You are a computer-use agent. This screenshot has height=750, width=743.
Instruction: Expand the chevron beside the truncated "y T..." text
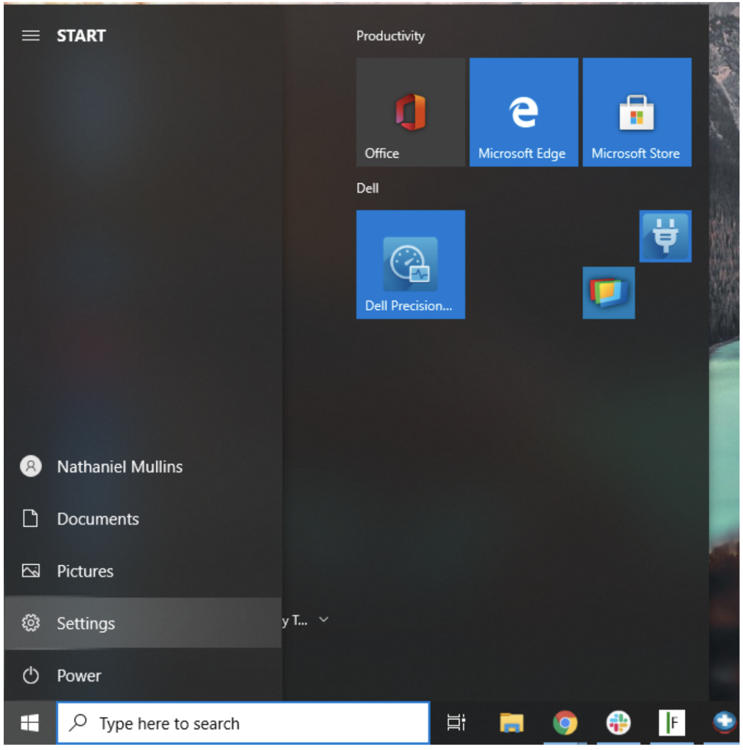323,620
